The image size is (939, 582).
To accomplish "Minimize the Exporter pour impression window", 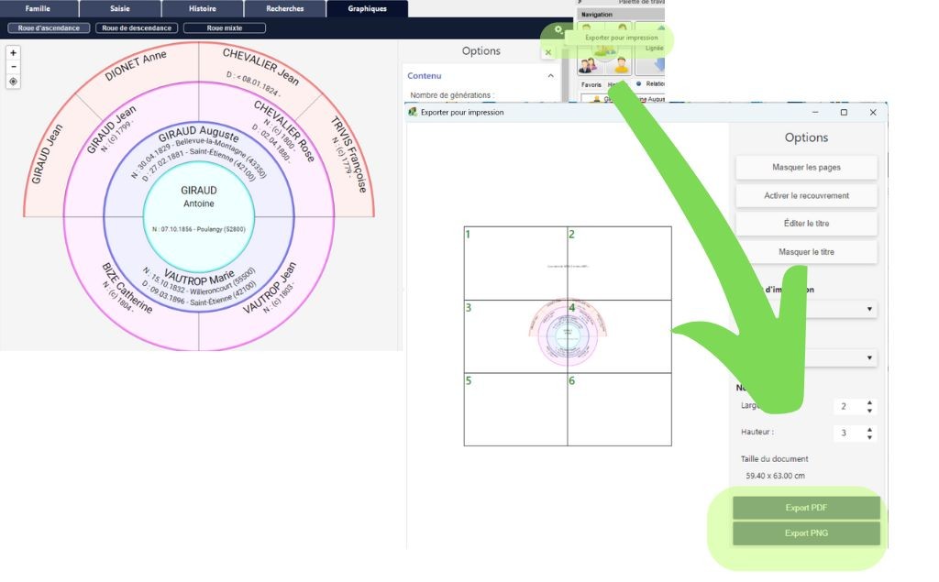I will coord(815,113).
